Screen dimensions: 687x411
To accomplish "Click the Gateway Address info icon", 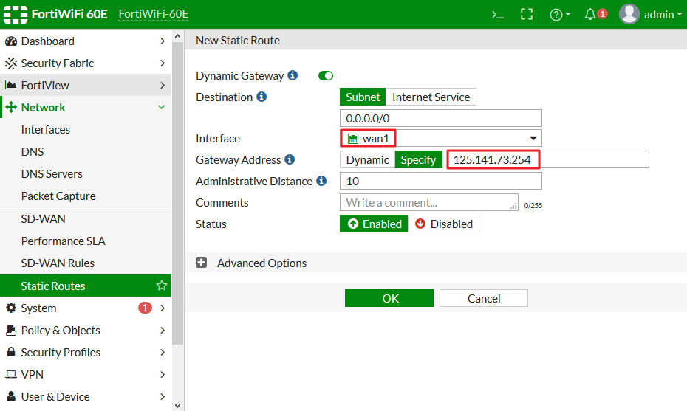I will (x=290, y=159).
